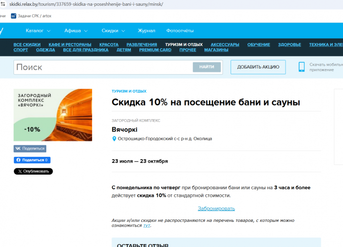This screenshot has height=247, width=343.
Task: Go to ЗДОРОВЬЕ category
Action: 289,45
